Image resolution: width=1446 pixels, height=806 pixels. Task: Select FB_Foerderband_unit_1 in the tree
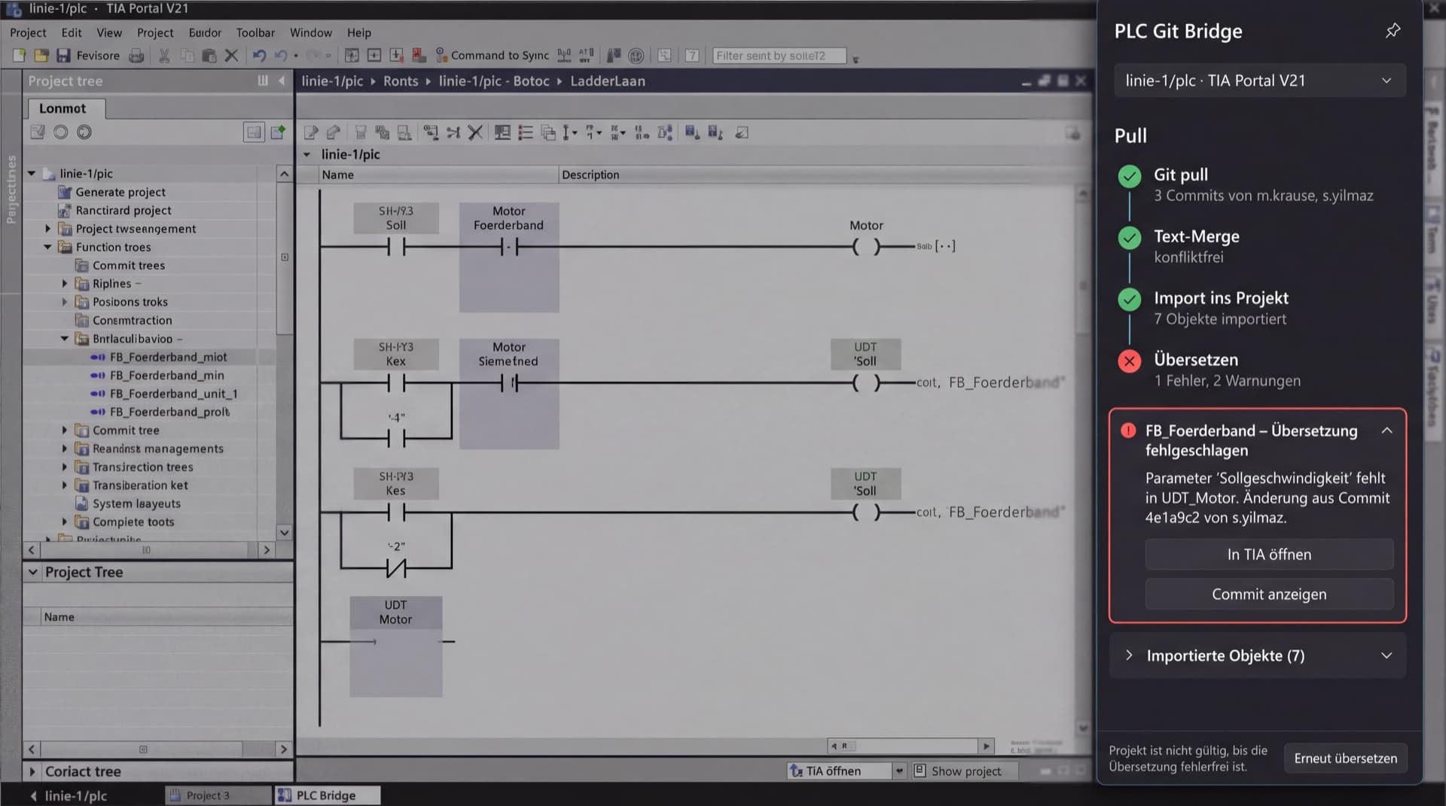pyautogui.click(x=172, y=394)
